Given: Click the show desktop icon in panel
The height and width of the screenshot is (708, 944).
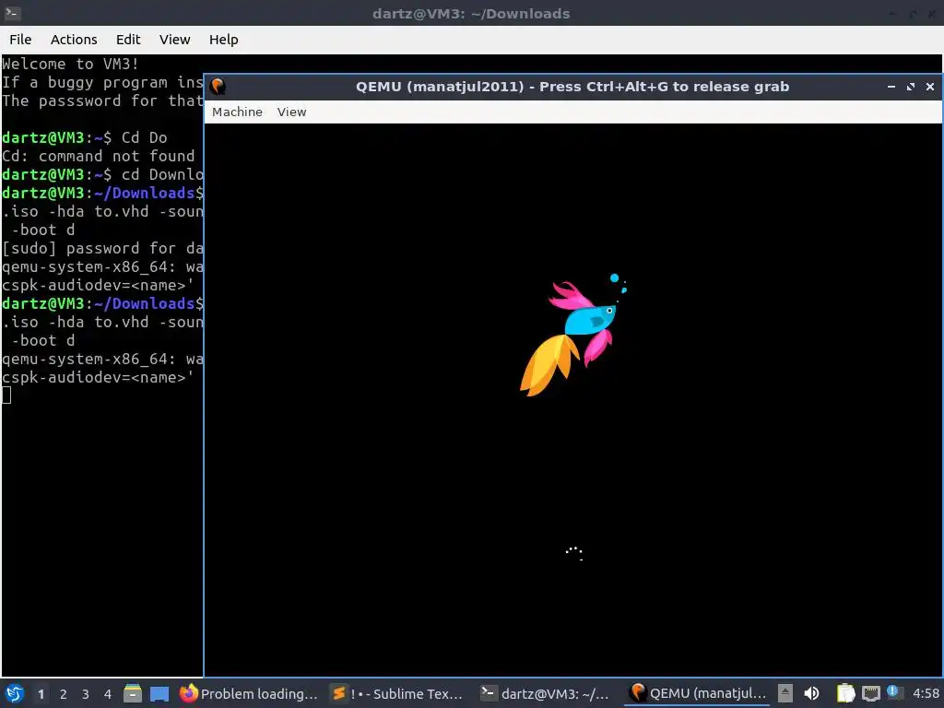Looking at the screenshot, I should 159,694.
